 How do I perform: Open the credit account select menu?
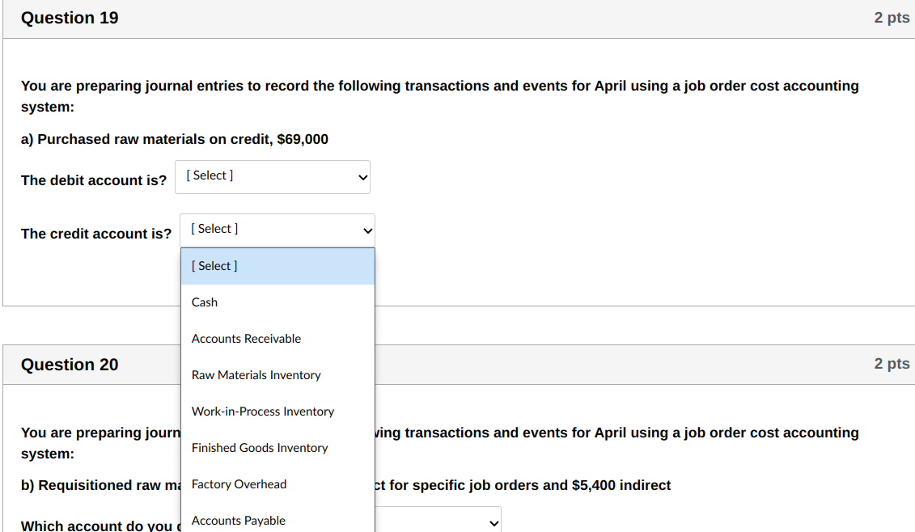coord(277,230)
